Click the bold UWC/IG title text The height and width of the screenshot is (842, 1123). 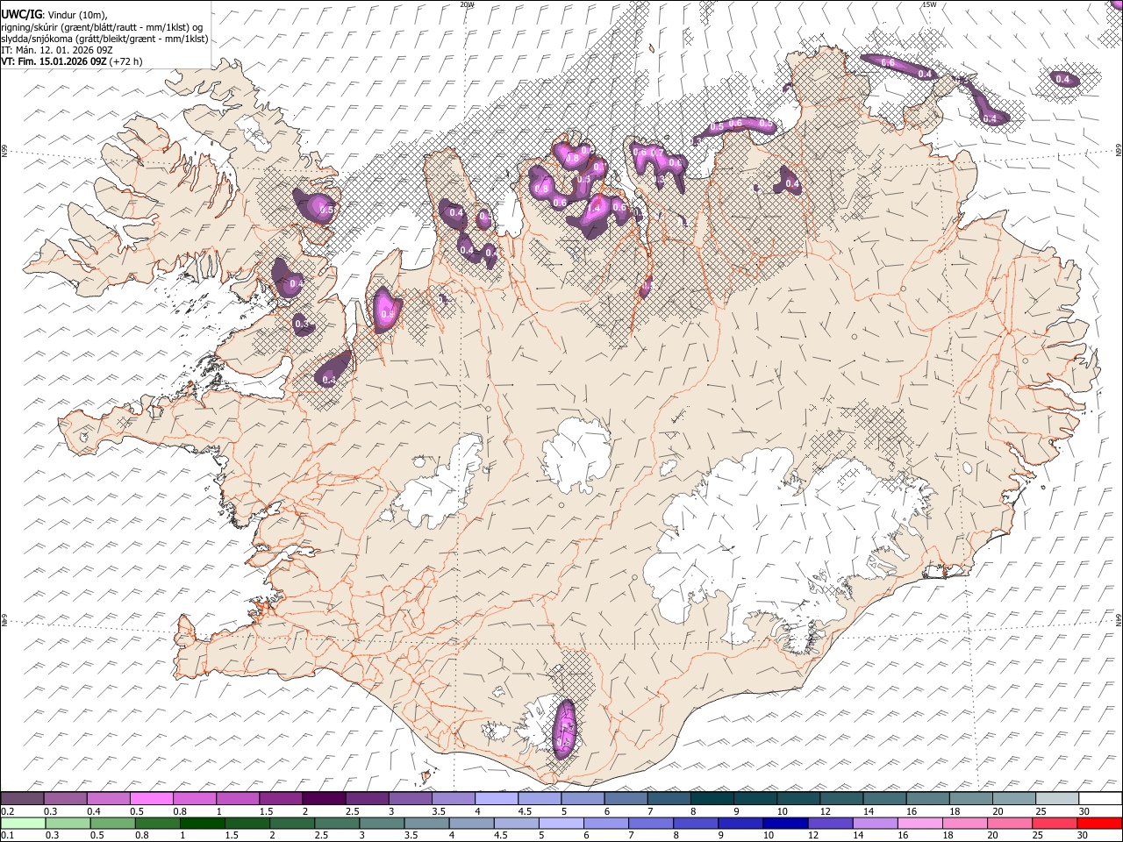20,14
